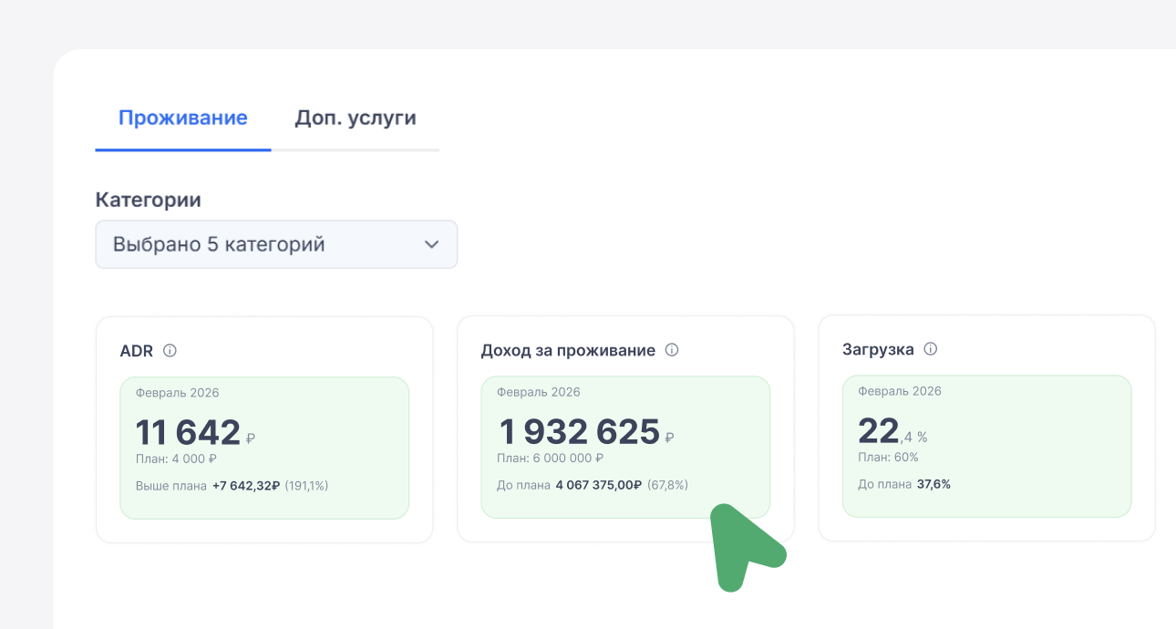Click the Доход за проживание card

click(x=625, y=446)
